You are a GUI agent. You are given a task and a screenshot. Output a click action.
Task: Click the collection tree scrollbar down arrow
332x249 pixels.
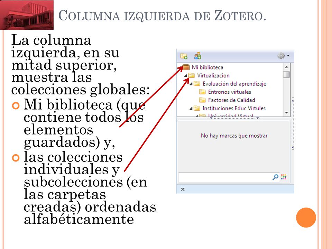[286, 113]
